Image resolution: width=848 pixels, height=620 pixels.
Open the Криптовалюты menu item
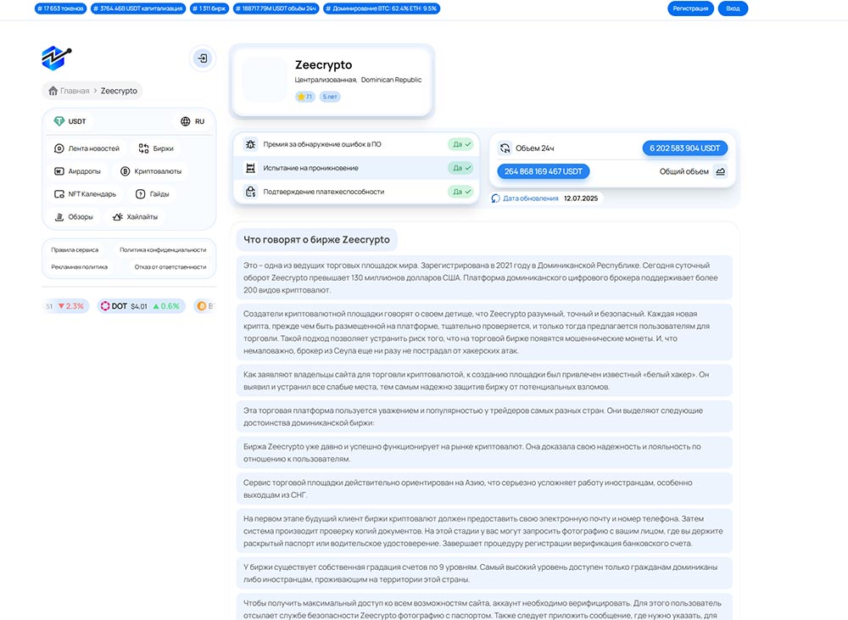151,171
